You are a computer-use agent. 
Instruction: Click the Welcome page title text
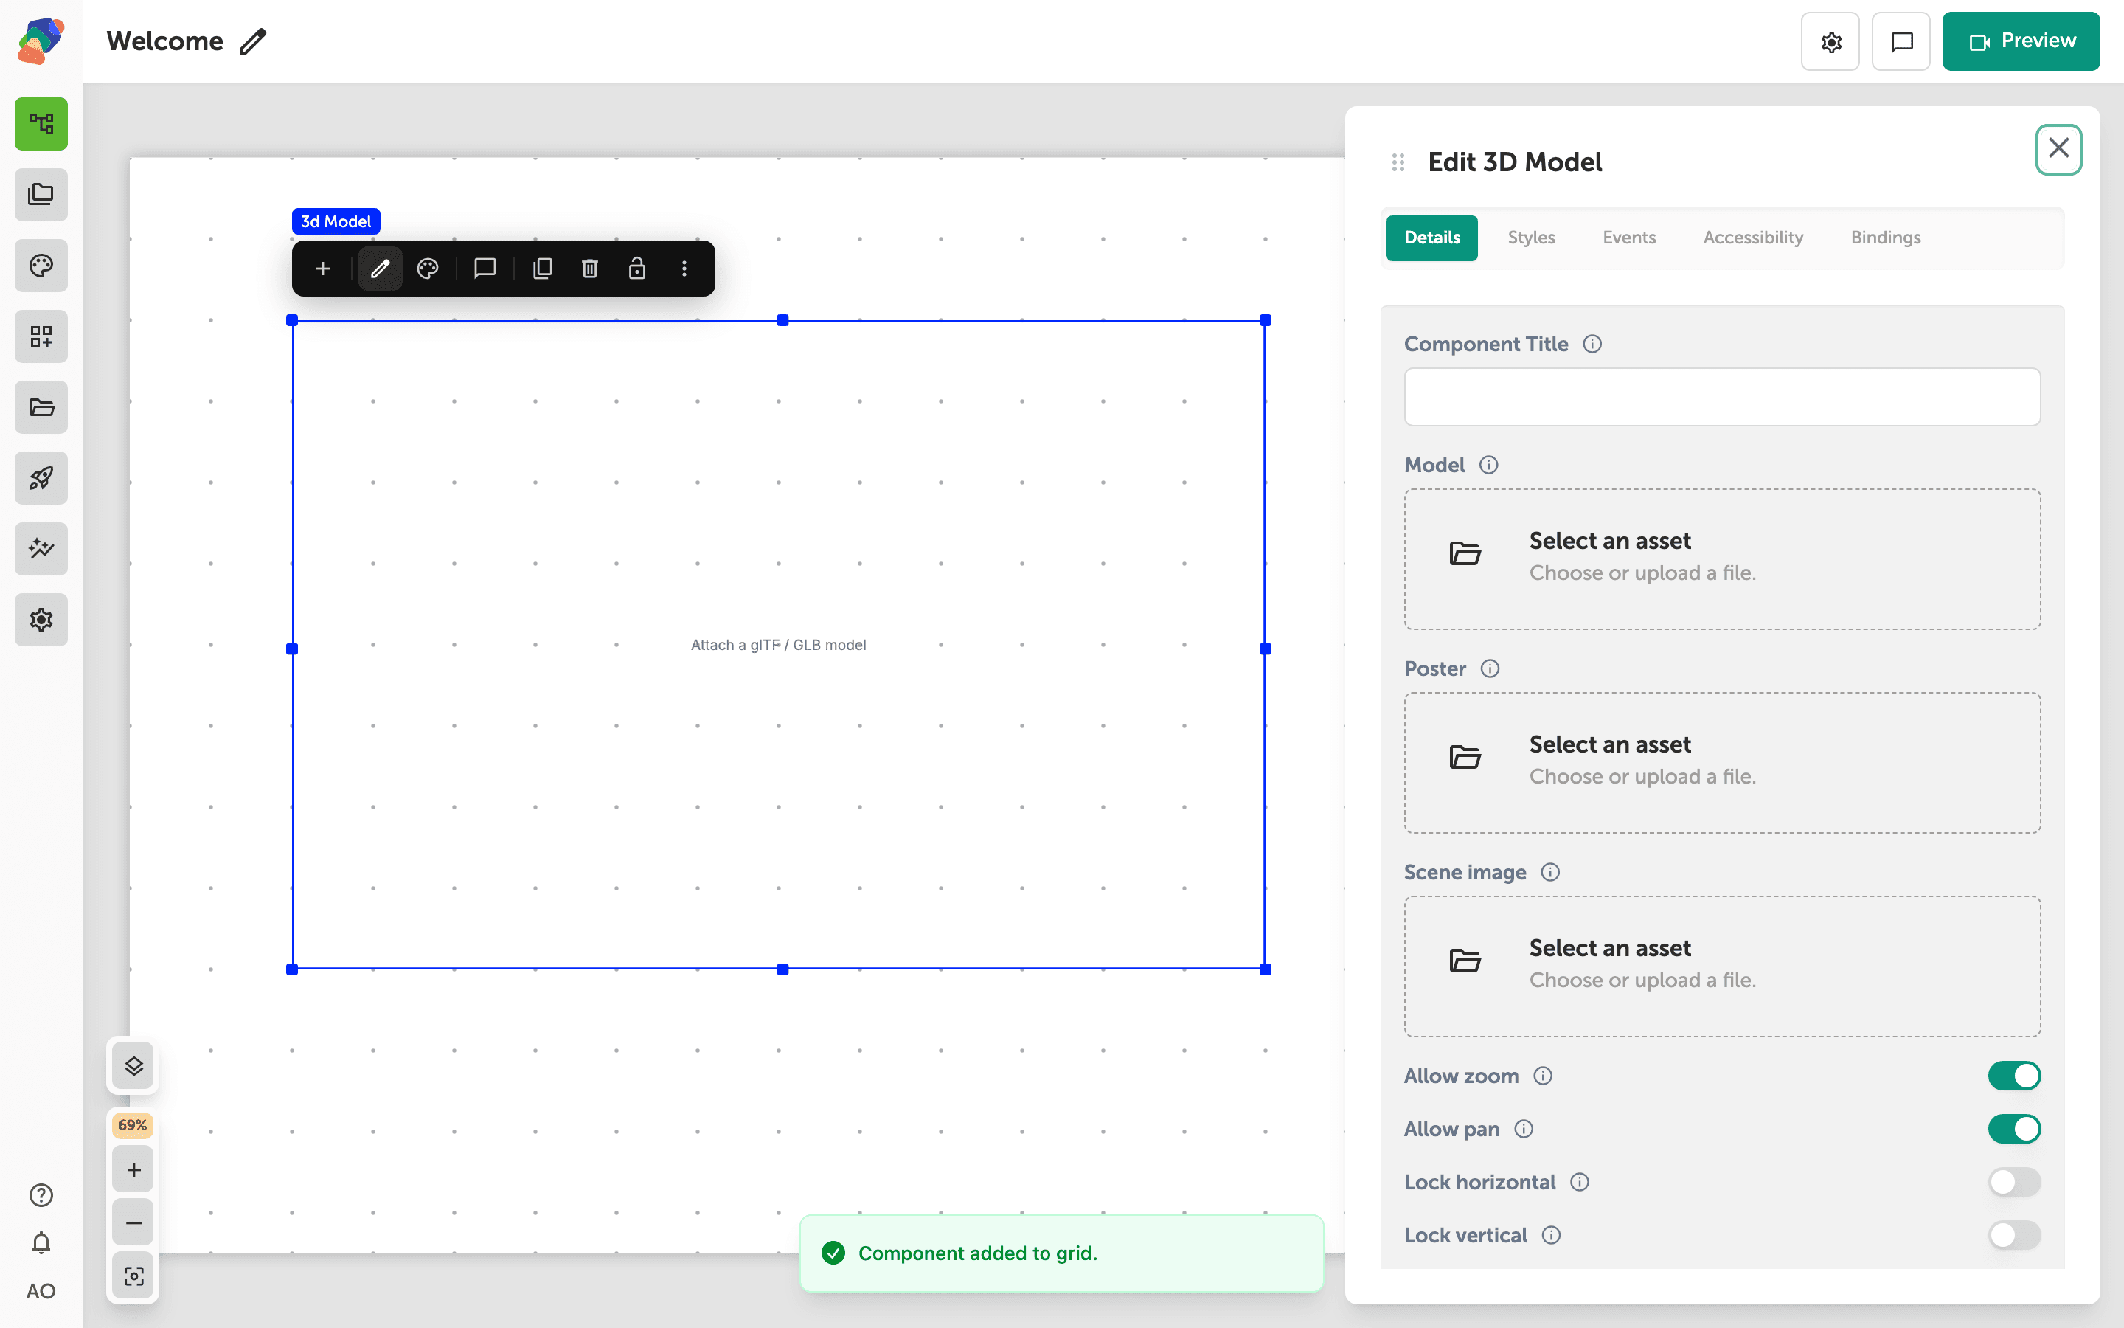(165, 41)
